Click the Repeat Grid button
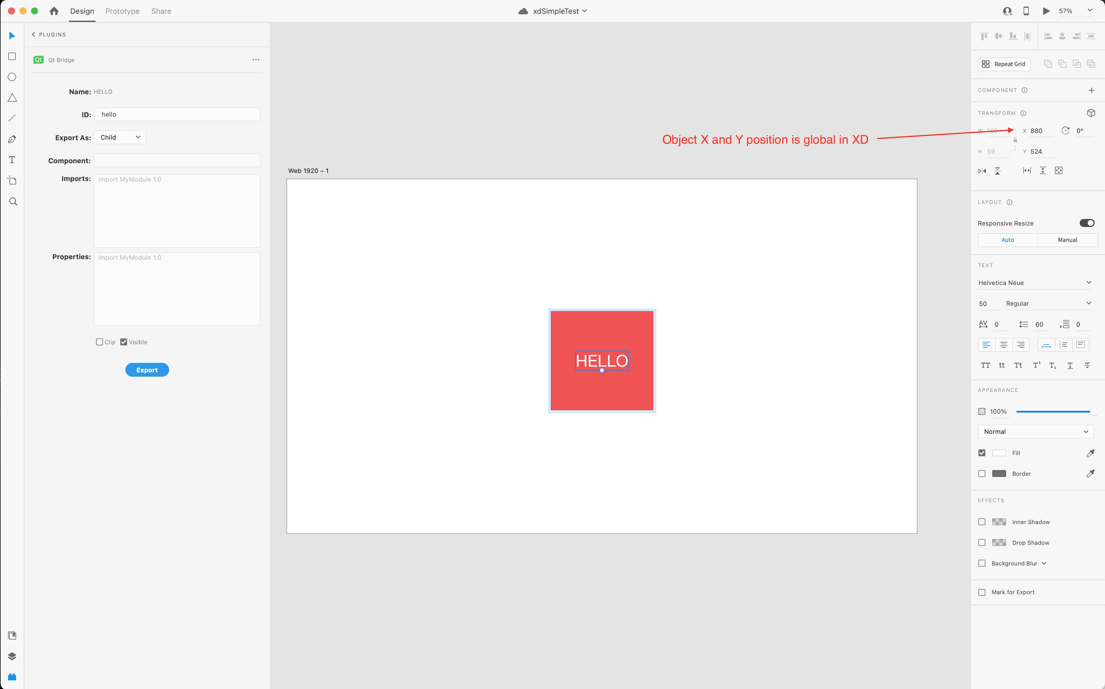 [1004, 64]
